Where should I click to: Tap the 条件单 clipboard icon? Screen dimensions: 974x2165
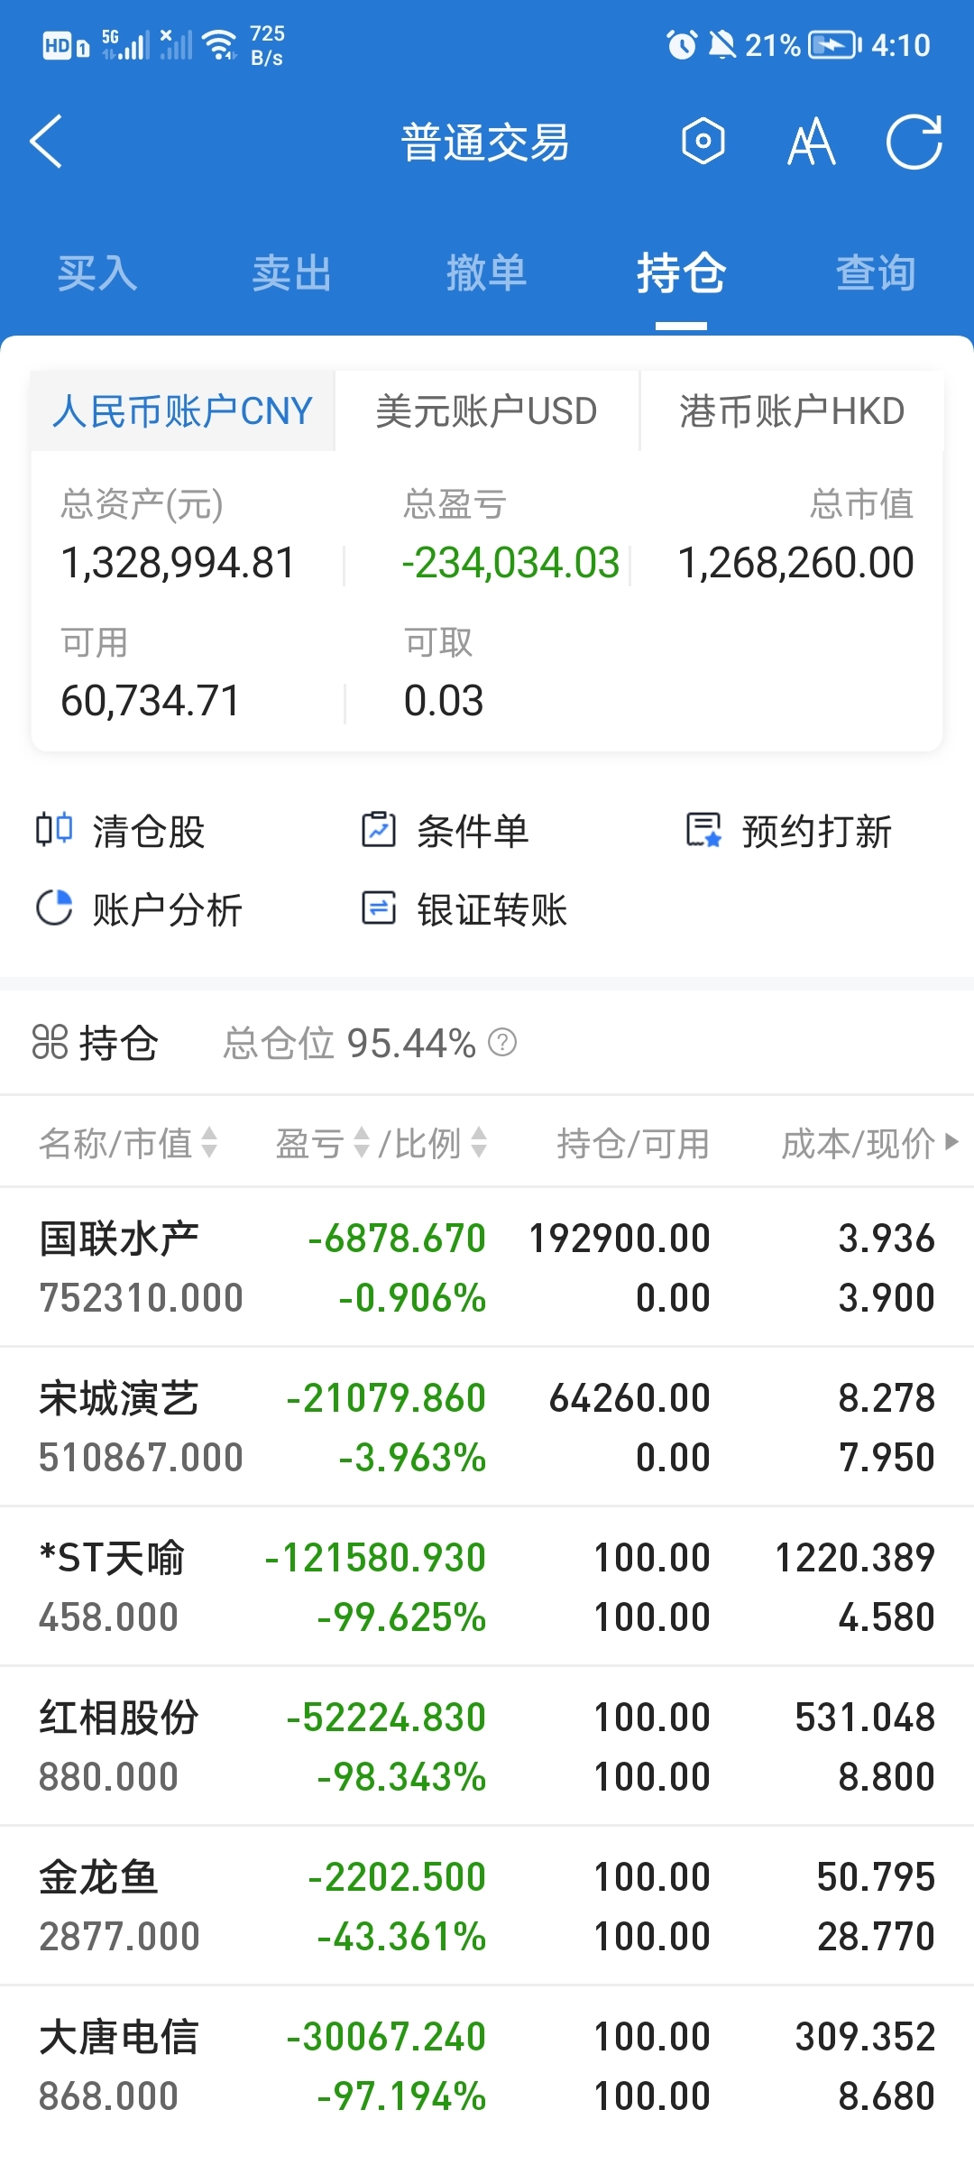point(379,829)
